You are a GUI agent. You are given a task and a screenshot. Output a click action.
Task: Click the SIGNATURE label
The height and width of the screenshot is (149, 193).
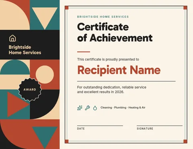pos(145,128)
